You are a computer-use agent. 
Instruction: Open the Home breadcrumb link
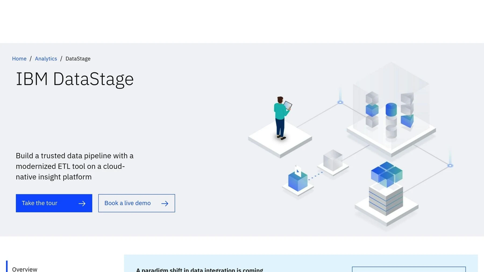[x=19, y=59]
